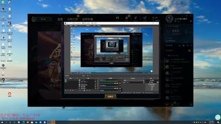Search friends with League magnifier icon
This screenshot has height=124, width=221.
[x=191, y=45]
